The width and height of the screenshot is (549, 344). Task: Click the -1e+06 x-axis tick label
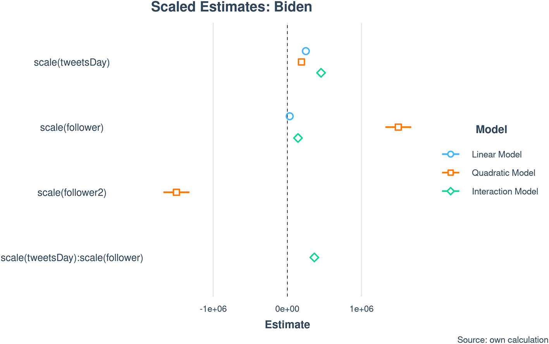pos(213,309)
